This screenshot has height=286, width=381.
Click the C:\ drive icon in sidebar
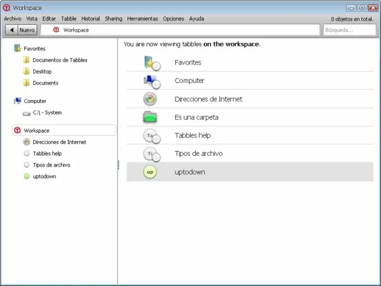click(27, 113)
